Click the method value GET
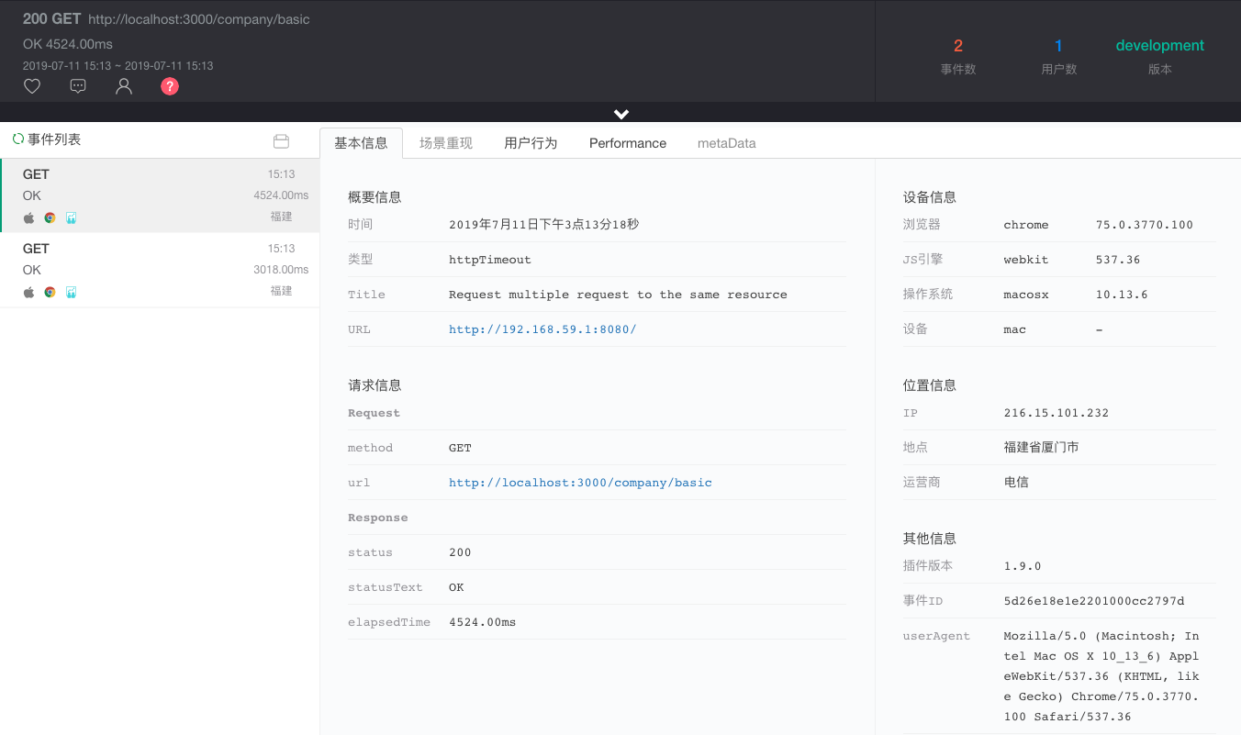1241x735 pixels. click(x=460, y=448)
